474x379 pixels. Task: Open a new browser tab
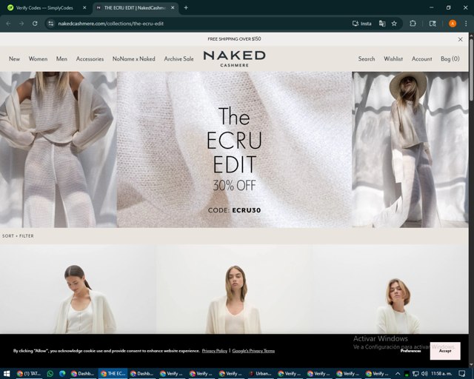[x=186, y=8]
